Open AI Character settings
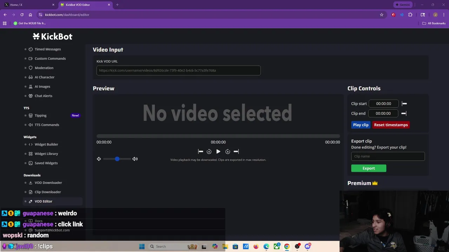449x252 pixels. click(x=45, y=77)
